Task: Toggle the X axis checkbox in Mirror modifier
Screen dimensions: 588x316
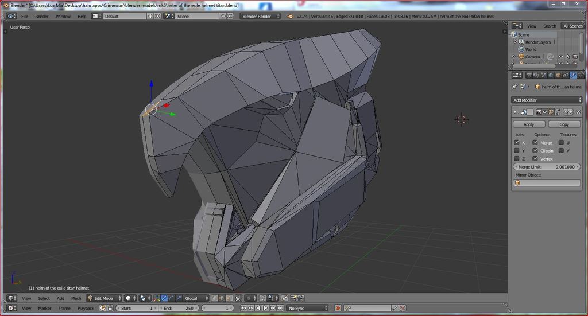Action: (x=517, y=142)
